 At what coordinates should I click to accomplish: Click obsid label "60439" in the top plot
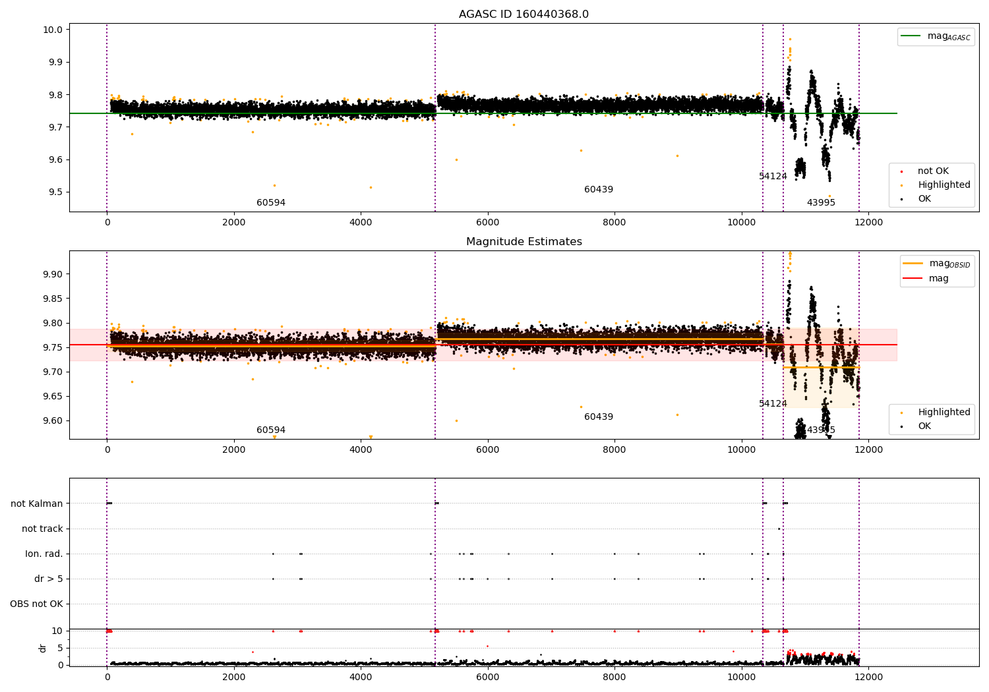pos(599,190)
